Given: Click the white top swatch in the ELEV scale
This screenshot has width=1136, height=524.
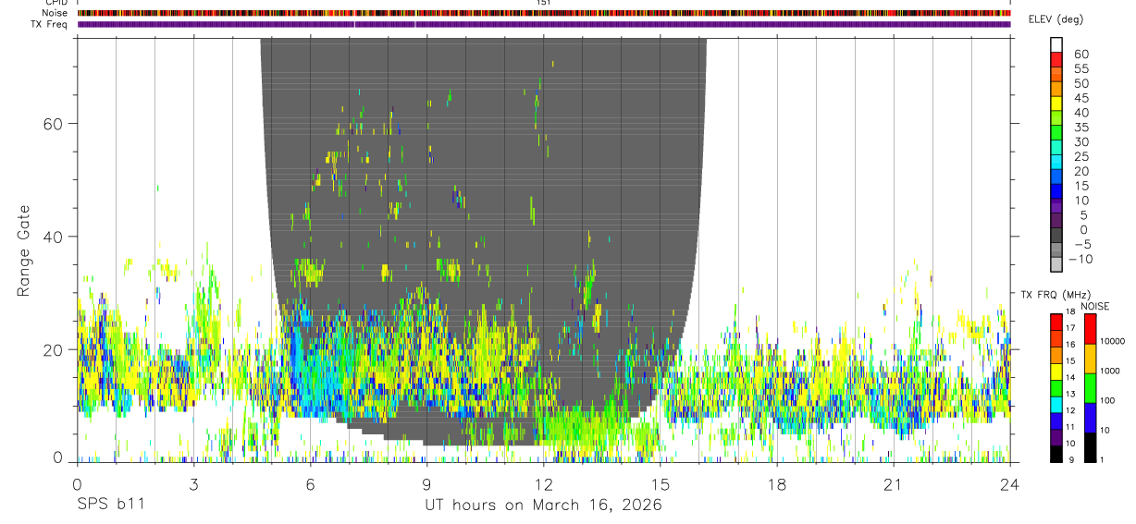Looking at the screenshot, I should [x=1056, y=44].
